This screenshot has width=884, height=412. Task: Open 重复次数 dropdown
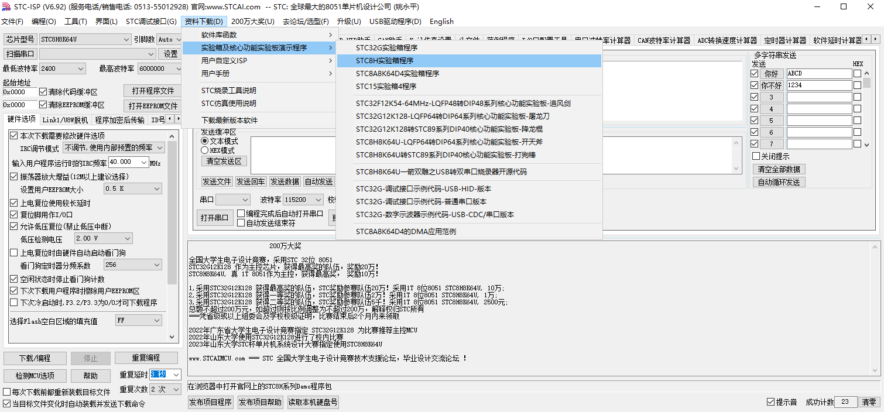tap(166, 389)
